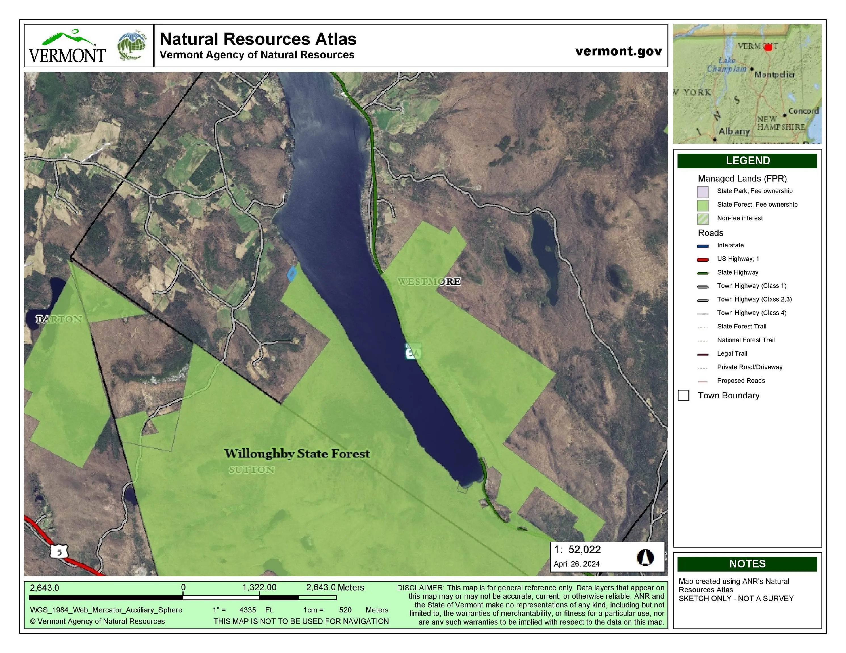Screen dimensions: 846x653
Task: Click the US Highway legend red symbol
Action: pyautogui.click(x=703, y=260)
